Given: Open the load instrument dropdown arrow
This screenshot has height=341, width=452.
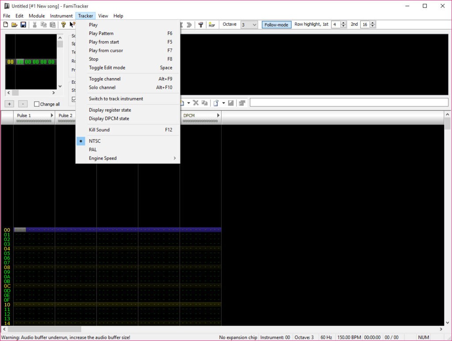Looking at the screenshot, I should click(223, 103).
